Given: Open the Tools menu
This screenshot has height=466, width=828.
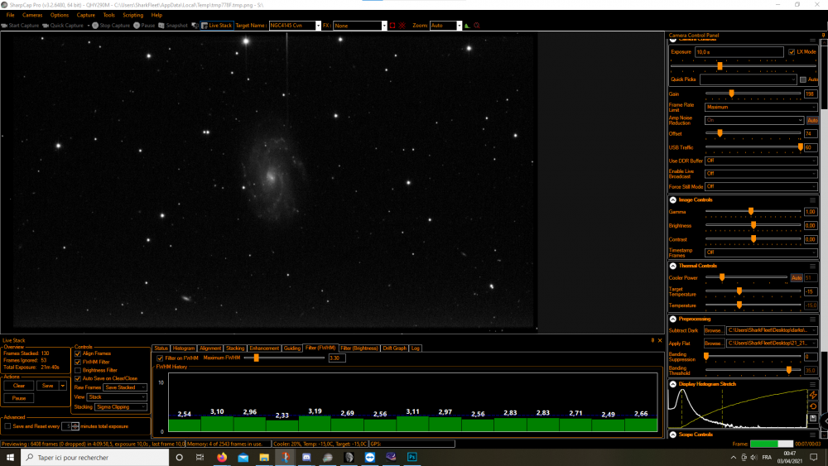Looking at the screenshot, I should point(108,15).
